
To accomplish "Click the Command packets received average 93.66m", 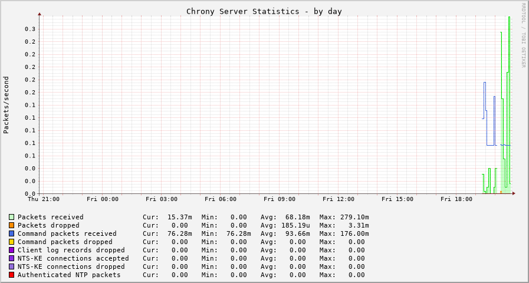I will 298,233.
